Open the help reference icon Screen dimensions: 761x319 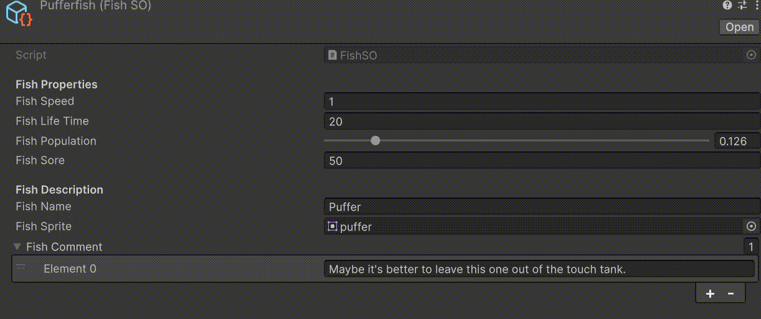coord(727,6)
